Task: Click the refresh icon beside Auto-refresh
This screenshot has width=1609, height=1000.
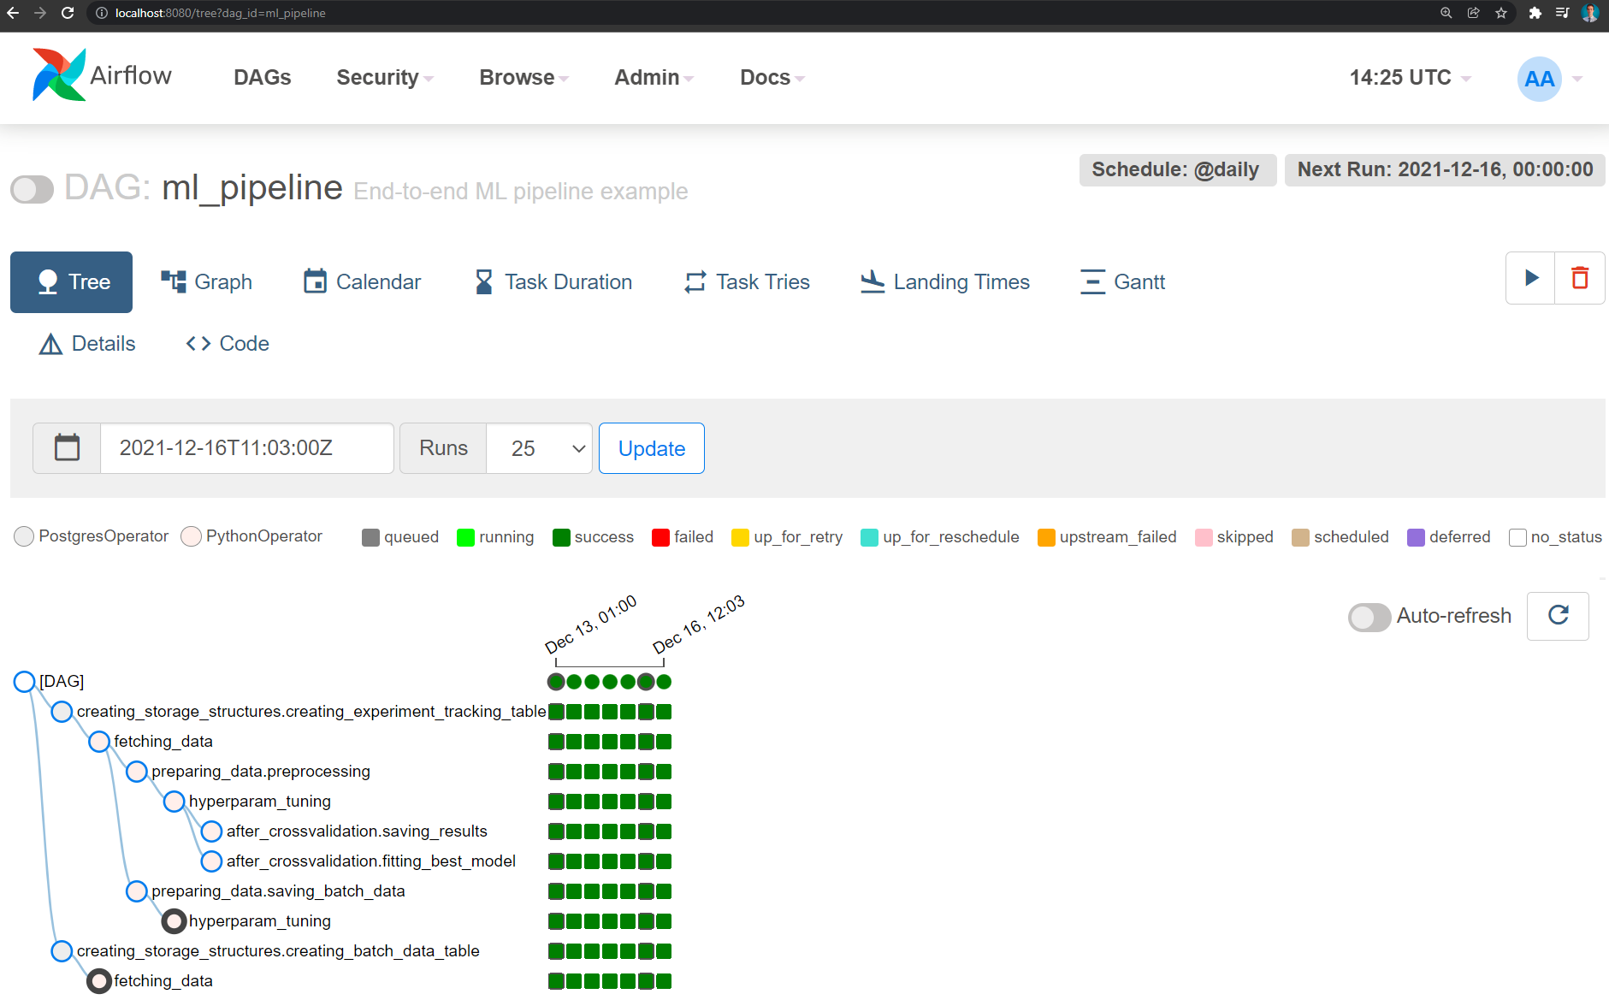Action: click(x=1558, y=616)
